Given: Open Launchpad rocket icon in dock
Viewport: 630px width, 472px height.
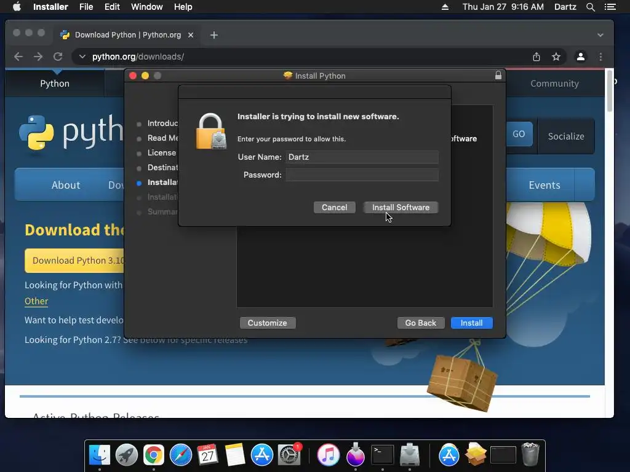Looking at the screenshot, I should click(x=127, y=455).
